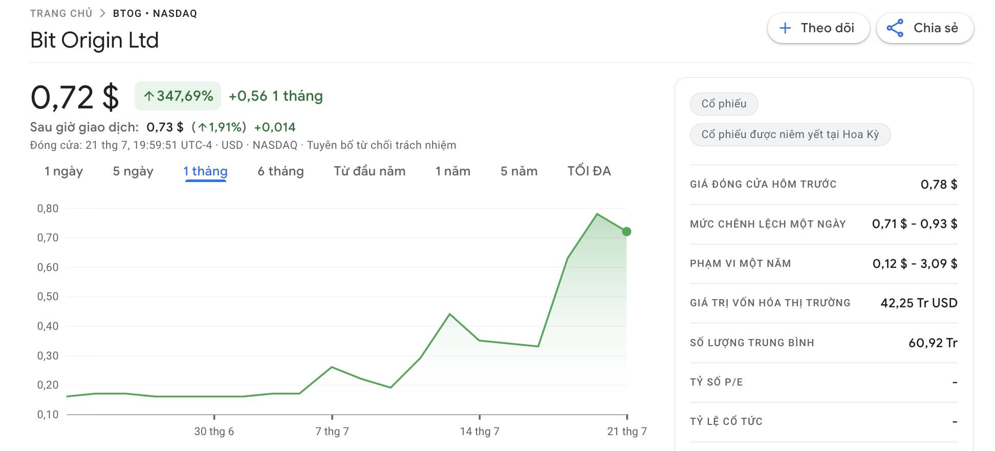The height and width of the screenshot is (451, 995).
Task: Click Cổ phiếu được niêm yết tại Hoa Kỳ chip
Action: pos(790,134)
